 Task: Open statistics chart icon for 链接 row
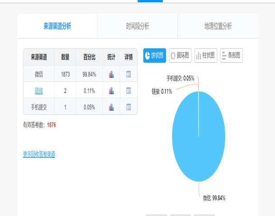111,91
